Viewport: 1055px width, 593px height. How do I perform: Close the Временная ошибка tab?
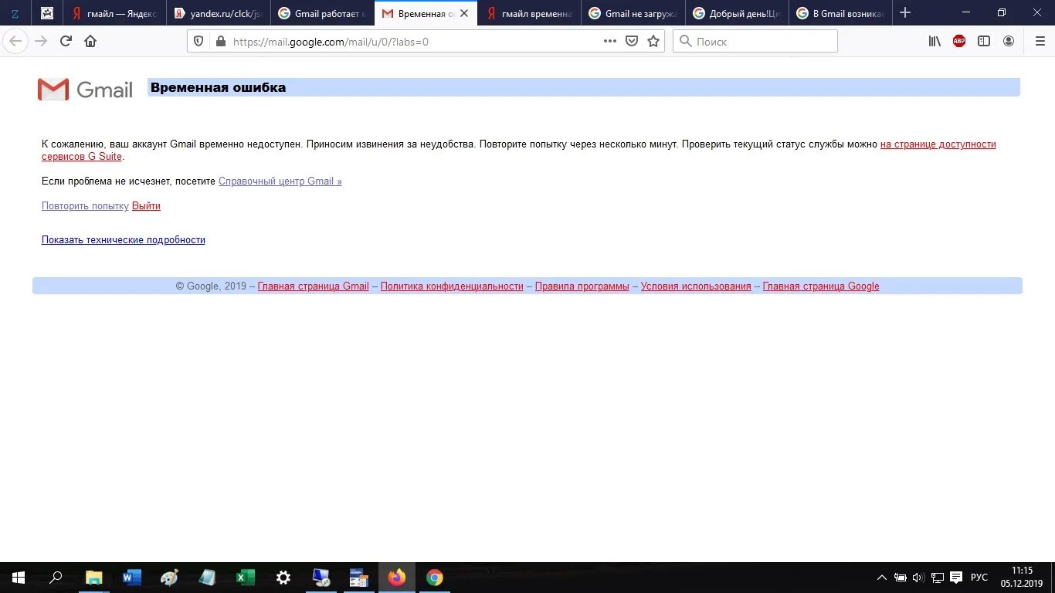coord(464,13)
